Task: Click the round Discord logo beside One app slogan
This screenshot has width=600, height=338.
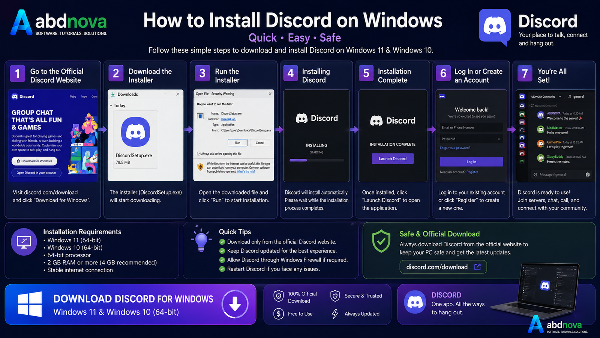Action: (415, 302)
